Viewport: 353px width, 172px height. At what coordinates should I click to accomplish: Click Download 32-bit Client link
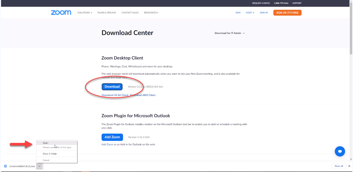click(115, 95)
